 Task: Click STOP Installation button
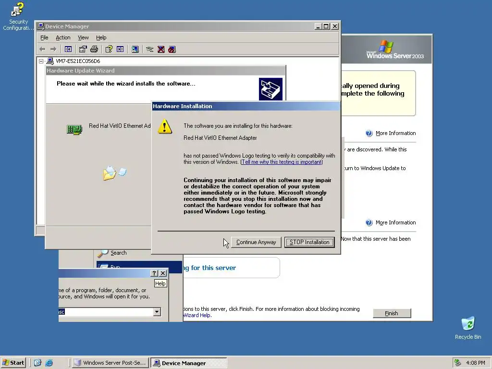pos(309,242)
